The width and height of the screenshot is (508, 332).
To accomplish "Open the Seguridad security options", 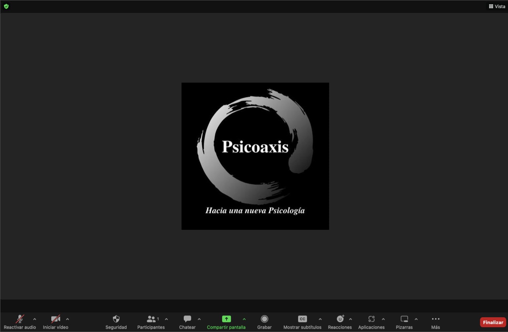I will [116, 322].
